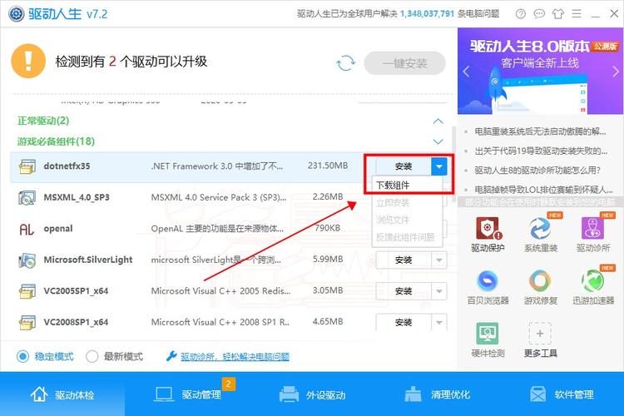Install dotnetfx35 with 安装 button
The height and width of the screenshot is (416, 624).
pos(404,166)
